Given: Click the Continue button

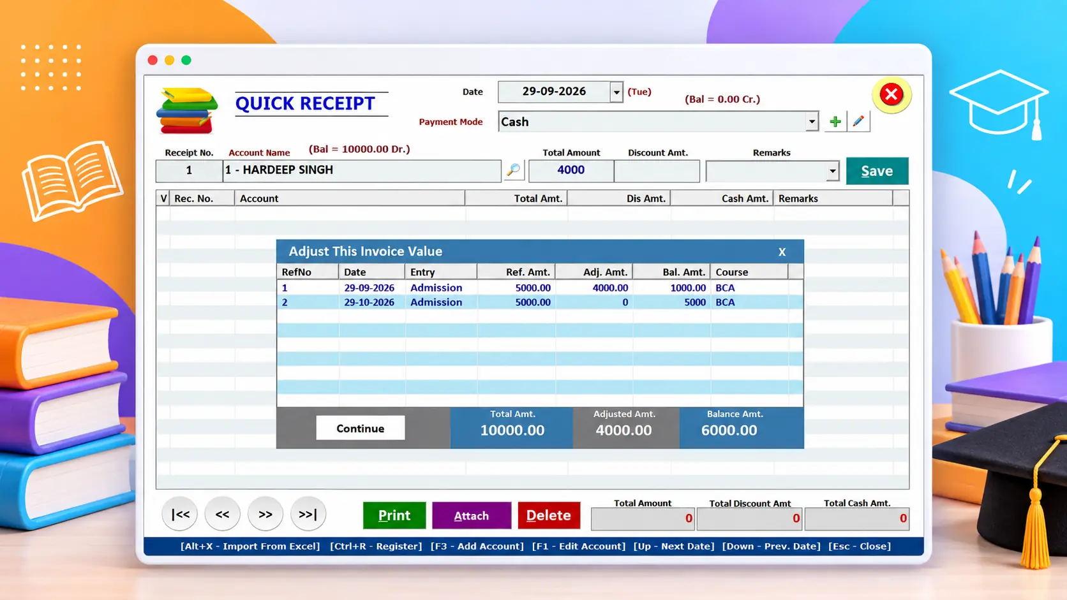Looking at the screenshot, I should [361, 428].
